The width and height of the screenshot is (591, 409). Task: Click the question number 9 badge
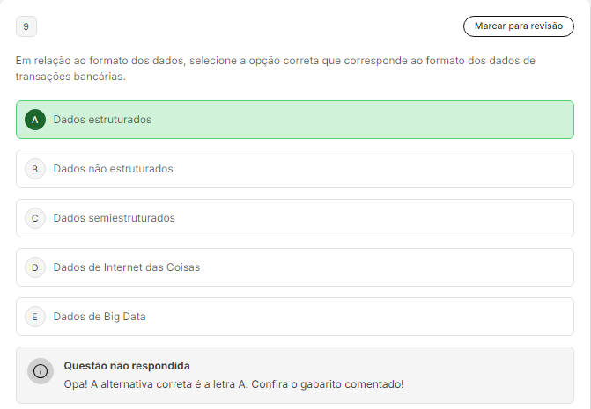(x=26, y=27)
